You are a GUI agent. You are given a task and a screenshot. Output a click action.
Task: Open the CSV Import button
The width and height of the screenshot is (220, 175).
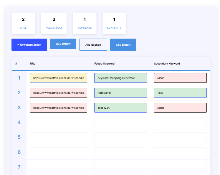[63, 44]
